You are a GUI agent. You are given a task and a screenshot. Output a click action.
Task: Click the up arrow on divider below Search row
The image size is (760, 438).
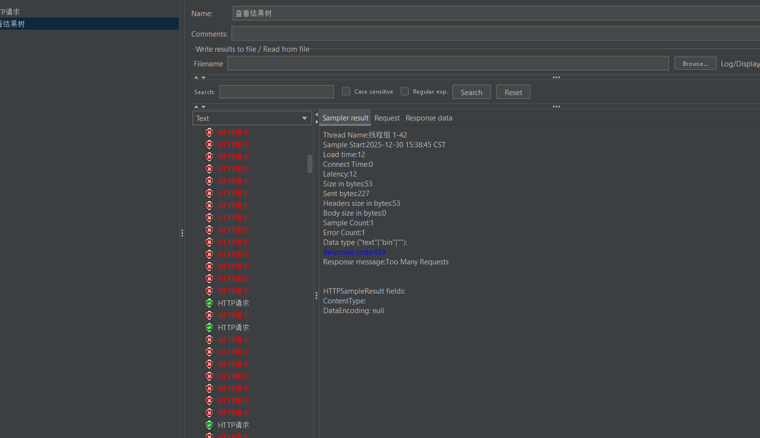(196, 107)
